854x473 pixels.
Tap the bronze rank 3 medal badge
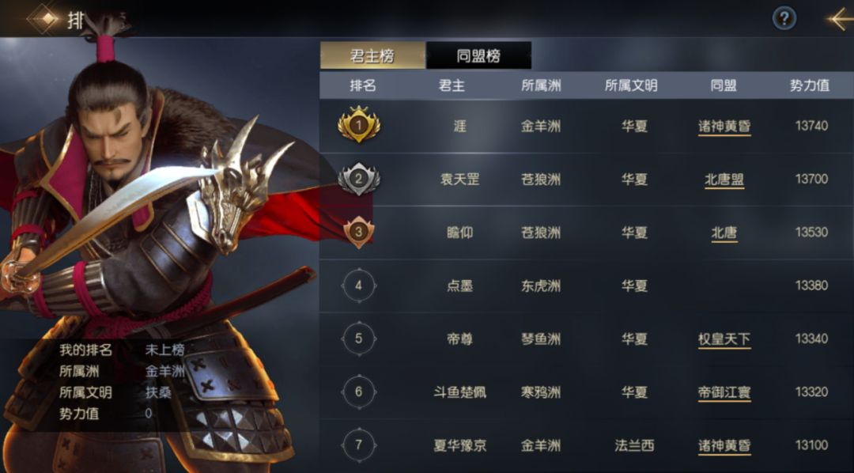coord(358,232)
